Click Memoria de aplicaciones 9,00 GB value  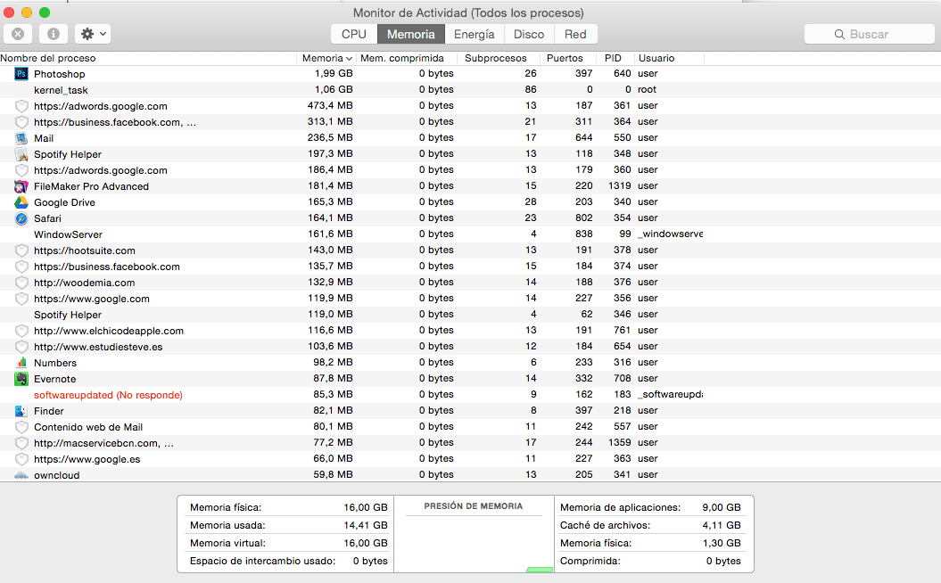point(722,507)
